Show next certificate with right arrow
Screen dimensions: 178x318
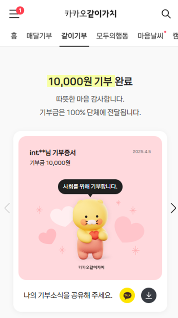pyautogui.click(x=173, y=208)
